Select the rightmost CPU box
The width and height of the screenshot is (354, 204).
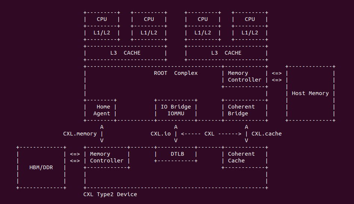pyautogui.click(x=250, y=19)
